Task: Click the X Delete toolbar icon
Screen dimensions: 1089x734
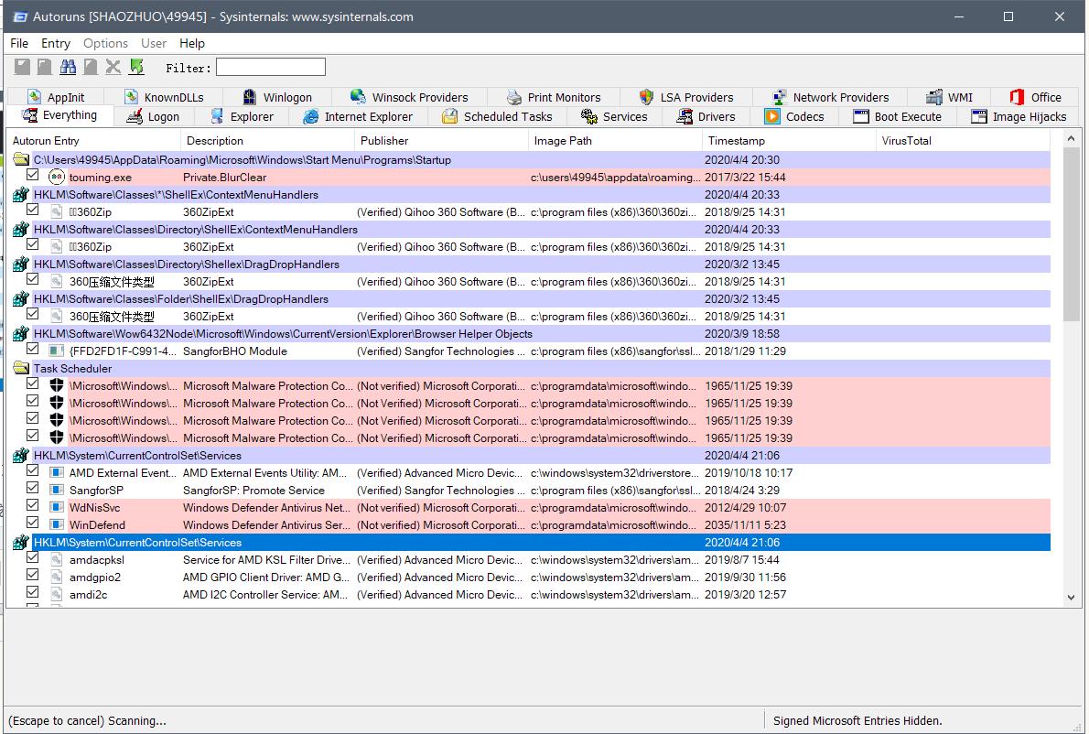Action: click(x=113, y=67)
